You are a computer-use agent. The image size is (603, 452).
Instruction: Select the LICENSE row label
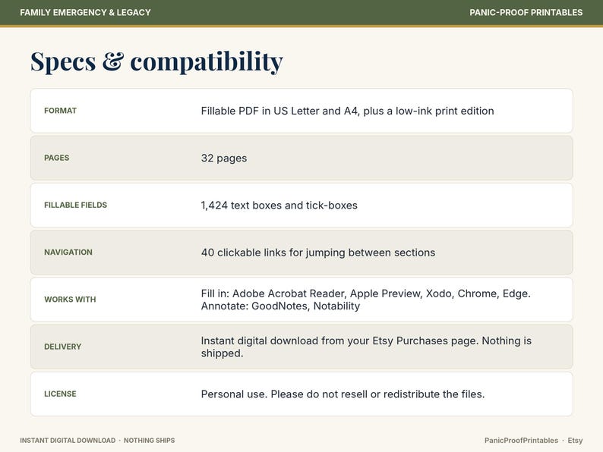[x=61, y=394]
